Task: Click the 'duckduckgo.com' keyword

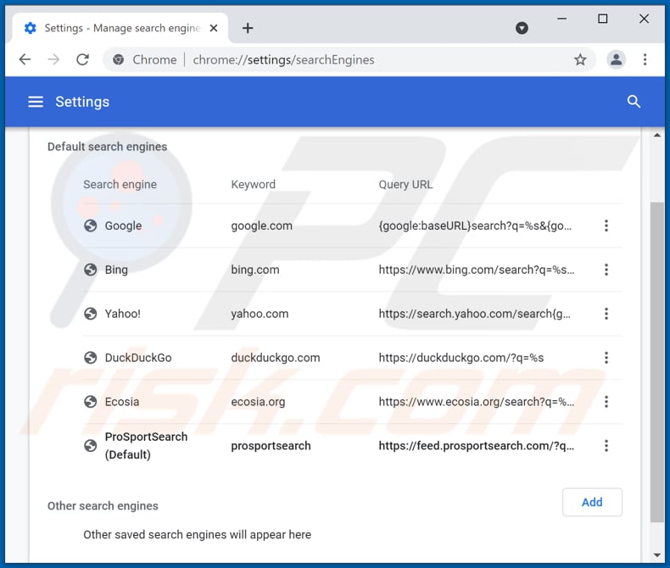Action: [x=276, y=358]
